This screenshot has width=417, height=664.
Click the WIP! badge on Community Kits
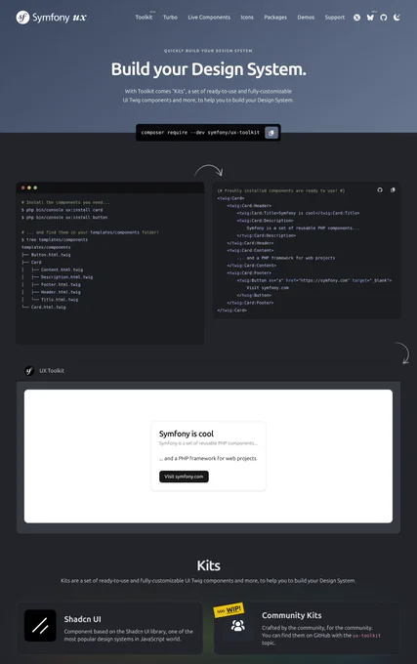tap(229, 610)
